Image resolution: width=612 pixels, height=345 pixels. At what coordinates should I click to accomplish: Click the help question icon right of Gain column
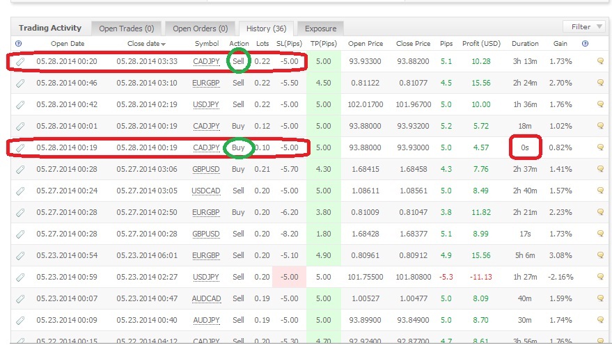[585, 44]
